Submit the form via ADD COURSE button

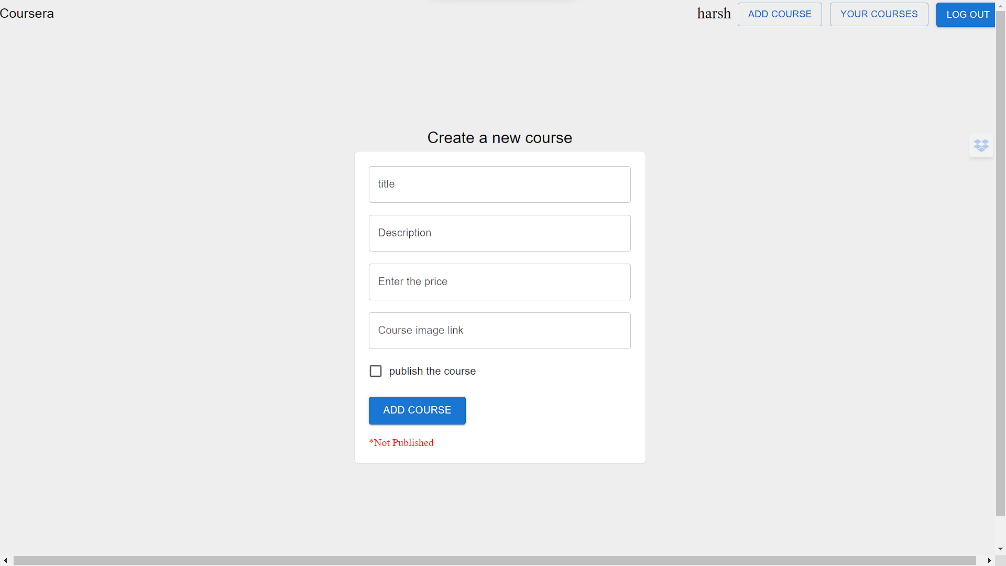(x=417, y=410)
